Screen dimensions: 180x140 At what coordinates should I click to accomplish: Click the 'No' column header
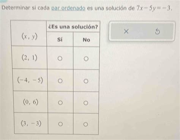(x=86, y=40)
